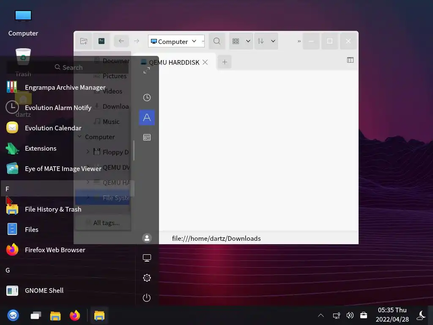Open network status tray icon
Screen dimensions: 433x325
click(336, 315)
